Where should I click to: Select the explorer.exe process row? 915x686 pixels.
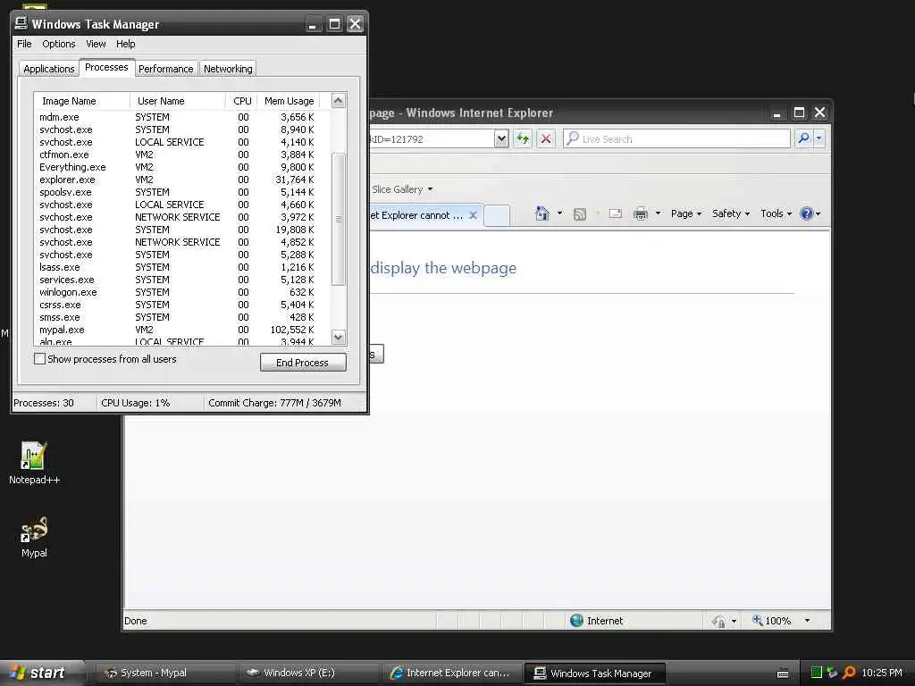182,180
